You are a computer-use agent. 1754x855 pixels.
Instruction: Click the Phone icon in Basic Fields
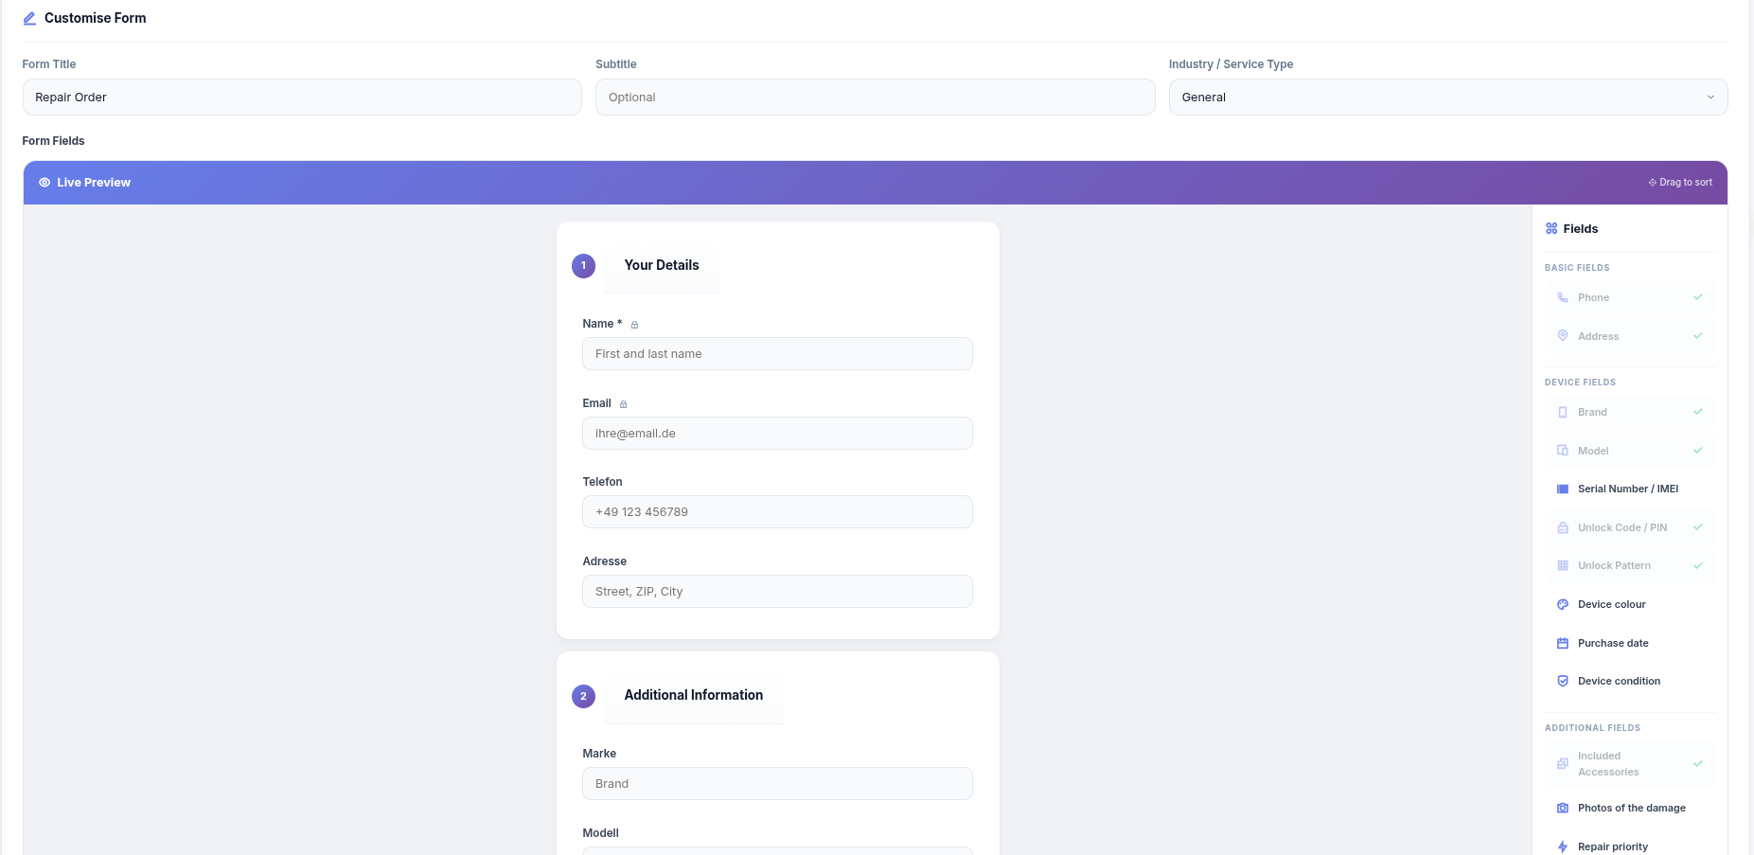click(1563, 297)
